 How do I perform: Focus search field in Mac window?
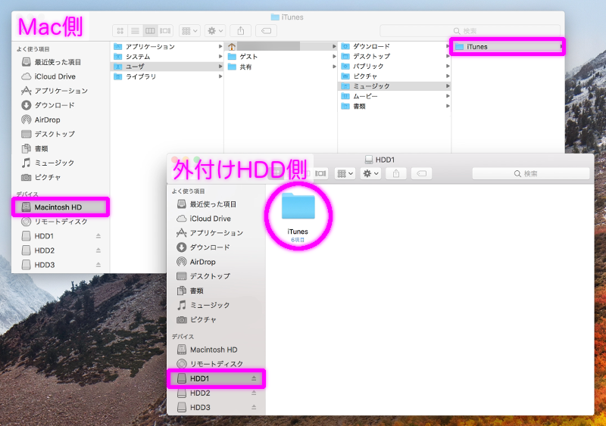click(x=470, y=30)
